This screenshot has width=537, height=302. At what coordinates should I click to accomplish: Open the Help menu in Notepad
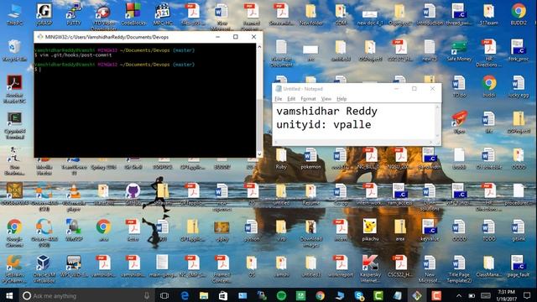pos(341,99)
